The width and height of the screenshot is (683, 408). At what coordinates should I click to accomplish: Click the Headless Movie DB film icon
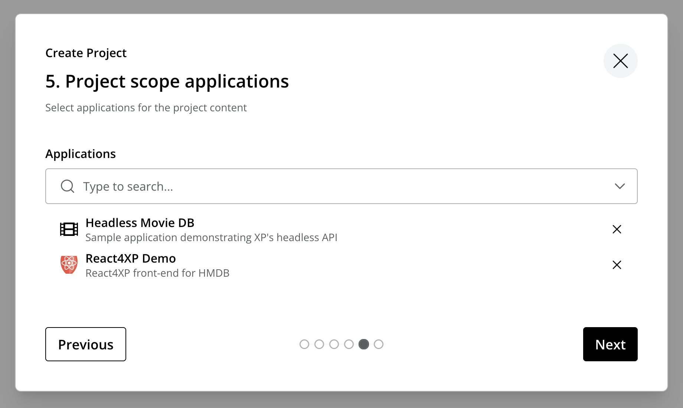click(x=69, y=229)
